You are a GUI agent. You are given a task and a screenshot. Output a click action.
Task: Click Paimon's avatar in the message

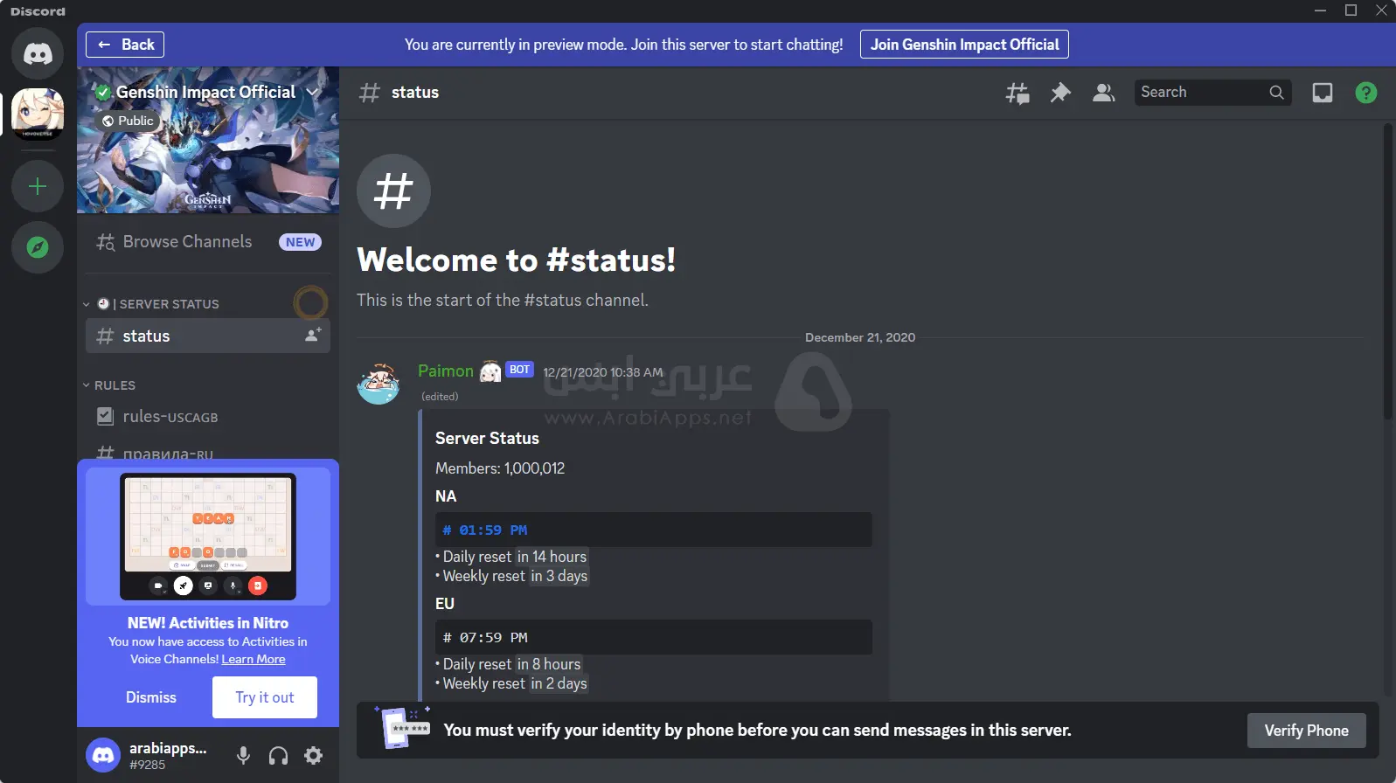[x=379, y=383]
